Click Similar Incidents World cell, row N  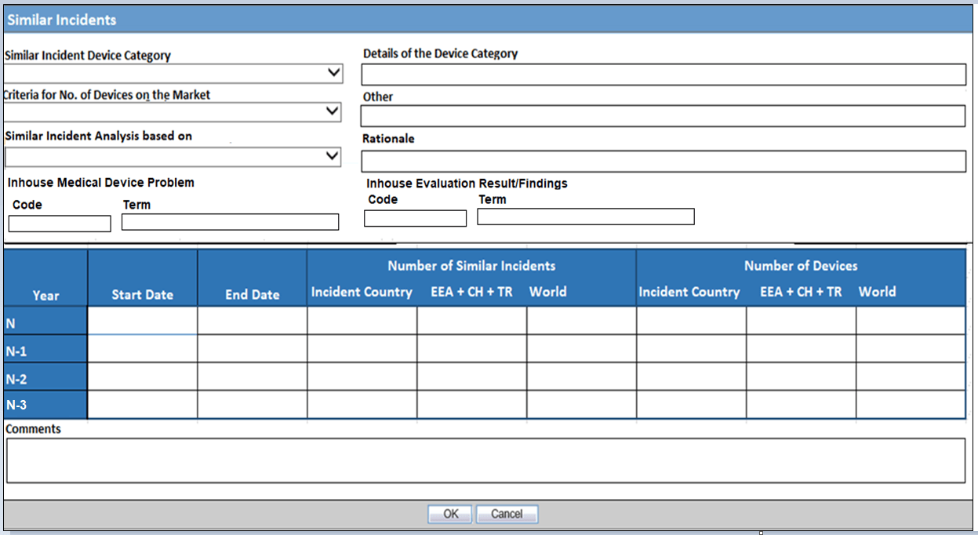click(581, 320)
